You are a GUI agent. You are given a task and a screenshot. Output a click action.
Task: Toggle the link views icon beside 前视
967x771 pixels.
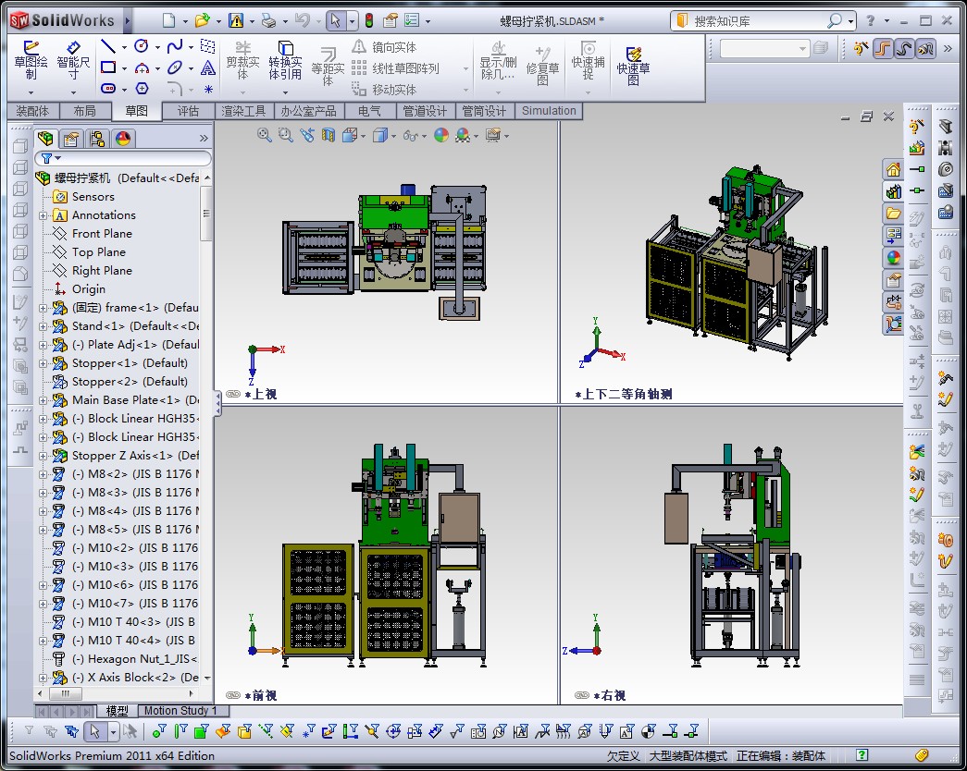pos(233,695)
